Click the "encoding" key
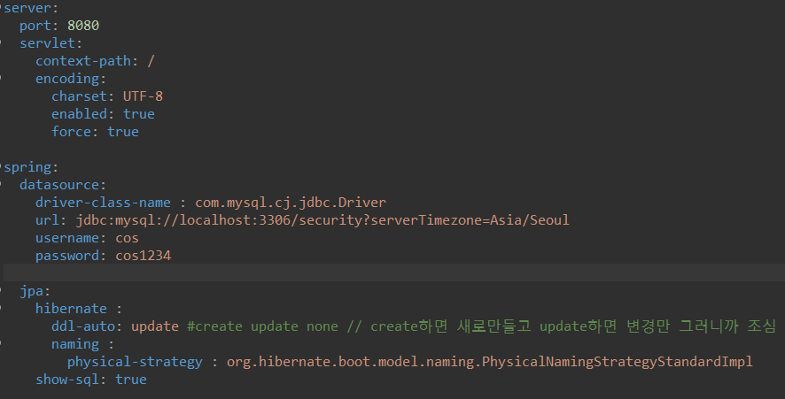Viewport: 785px width, 399px height. (67, 79)
